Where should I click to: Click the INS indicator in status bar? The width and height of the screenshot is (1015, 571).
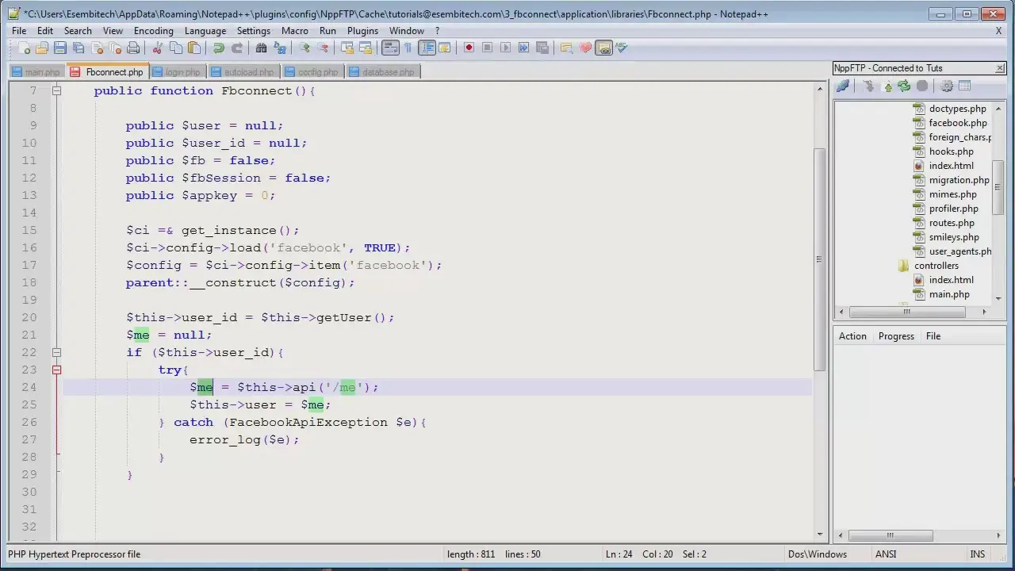977,554
